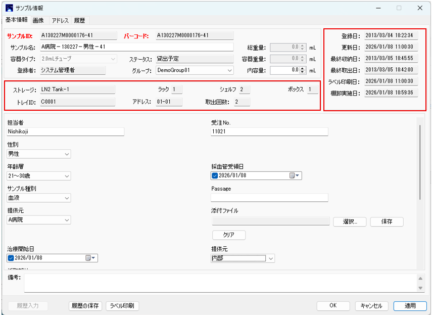Click scroll-up arrow in 備考 notes box
The width and height of the screenshot is (432, 315).
420,279
